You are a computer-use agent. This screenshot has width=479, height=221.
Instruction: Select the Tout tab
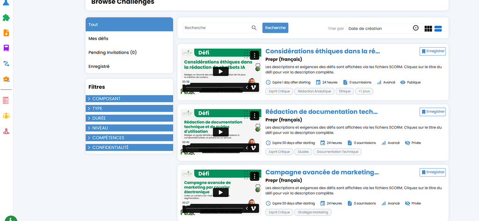[x=129, y=24]
